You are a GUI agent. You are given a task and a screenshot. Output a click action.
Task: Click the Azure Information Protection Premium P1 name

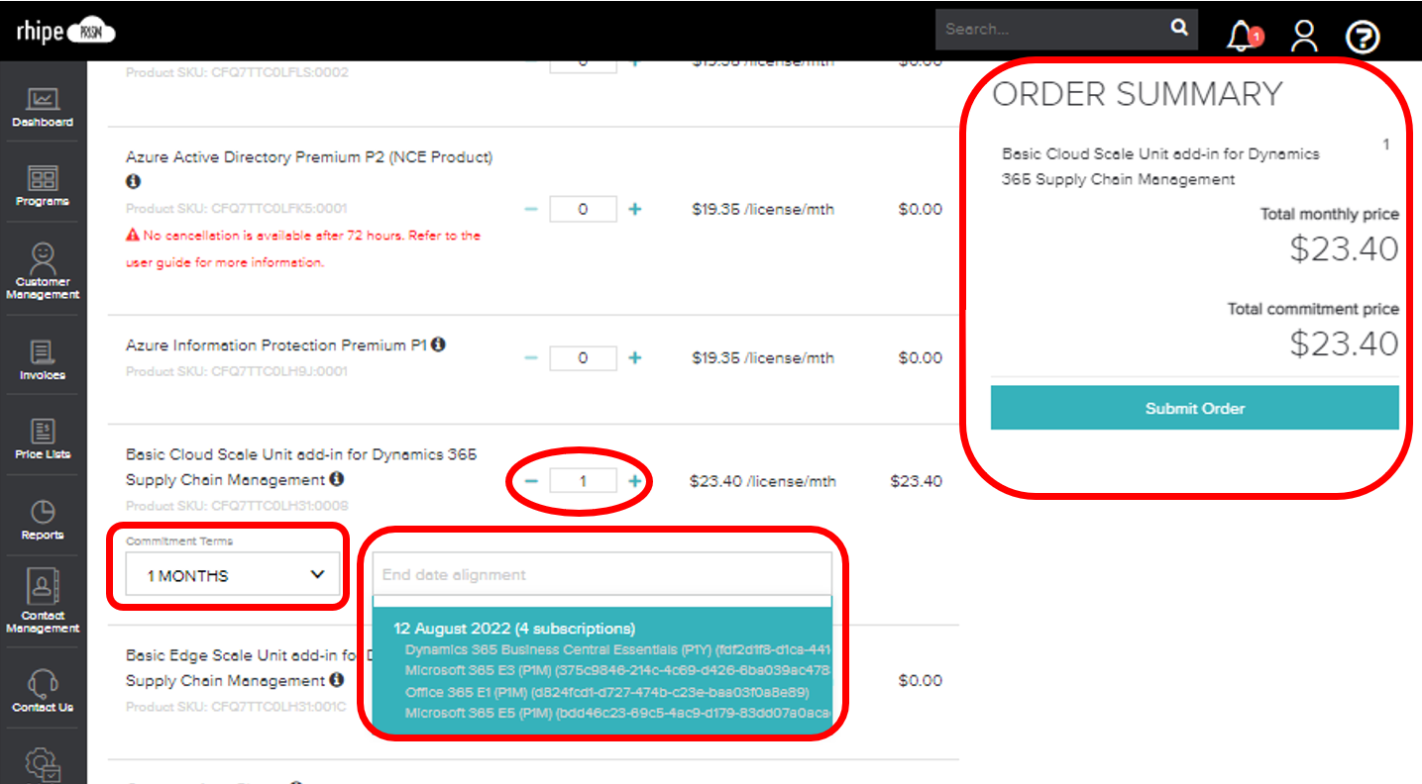point(276,344)
